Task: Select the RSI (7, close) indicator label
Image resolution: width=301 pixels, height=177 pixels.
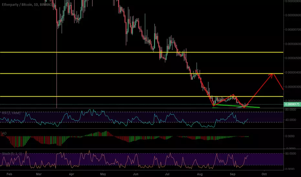Action: 11,113
